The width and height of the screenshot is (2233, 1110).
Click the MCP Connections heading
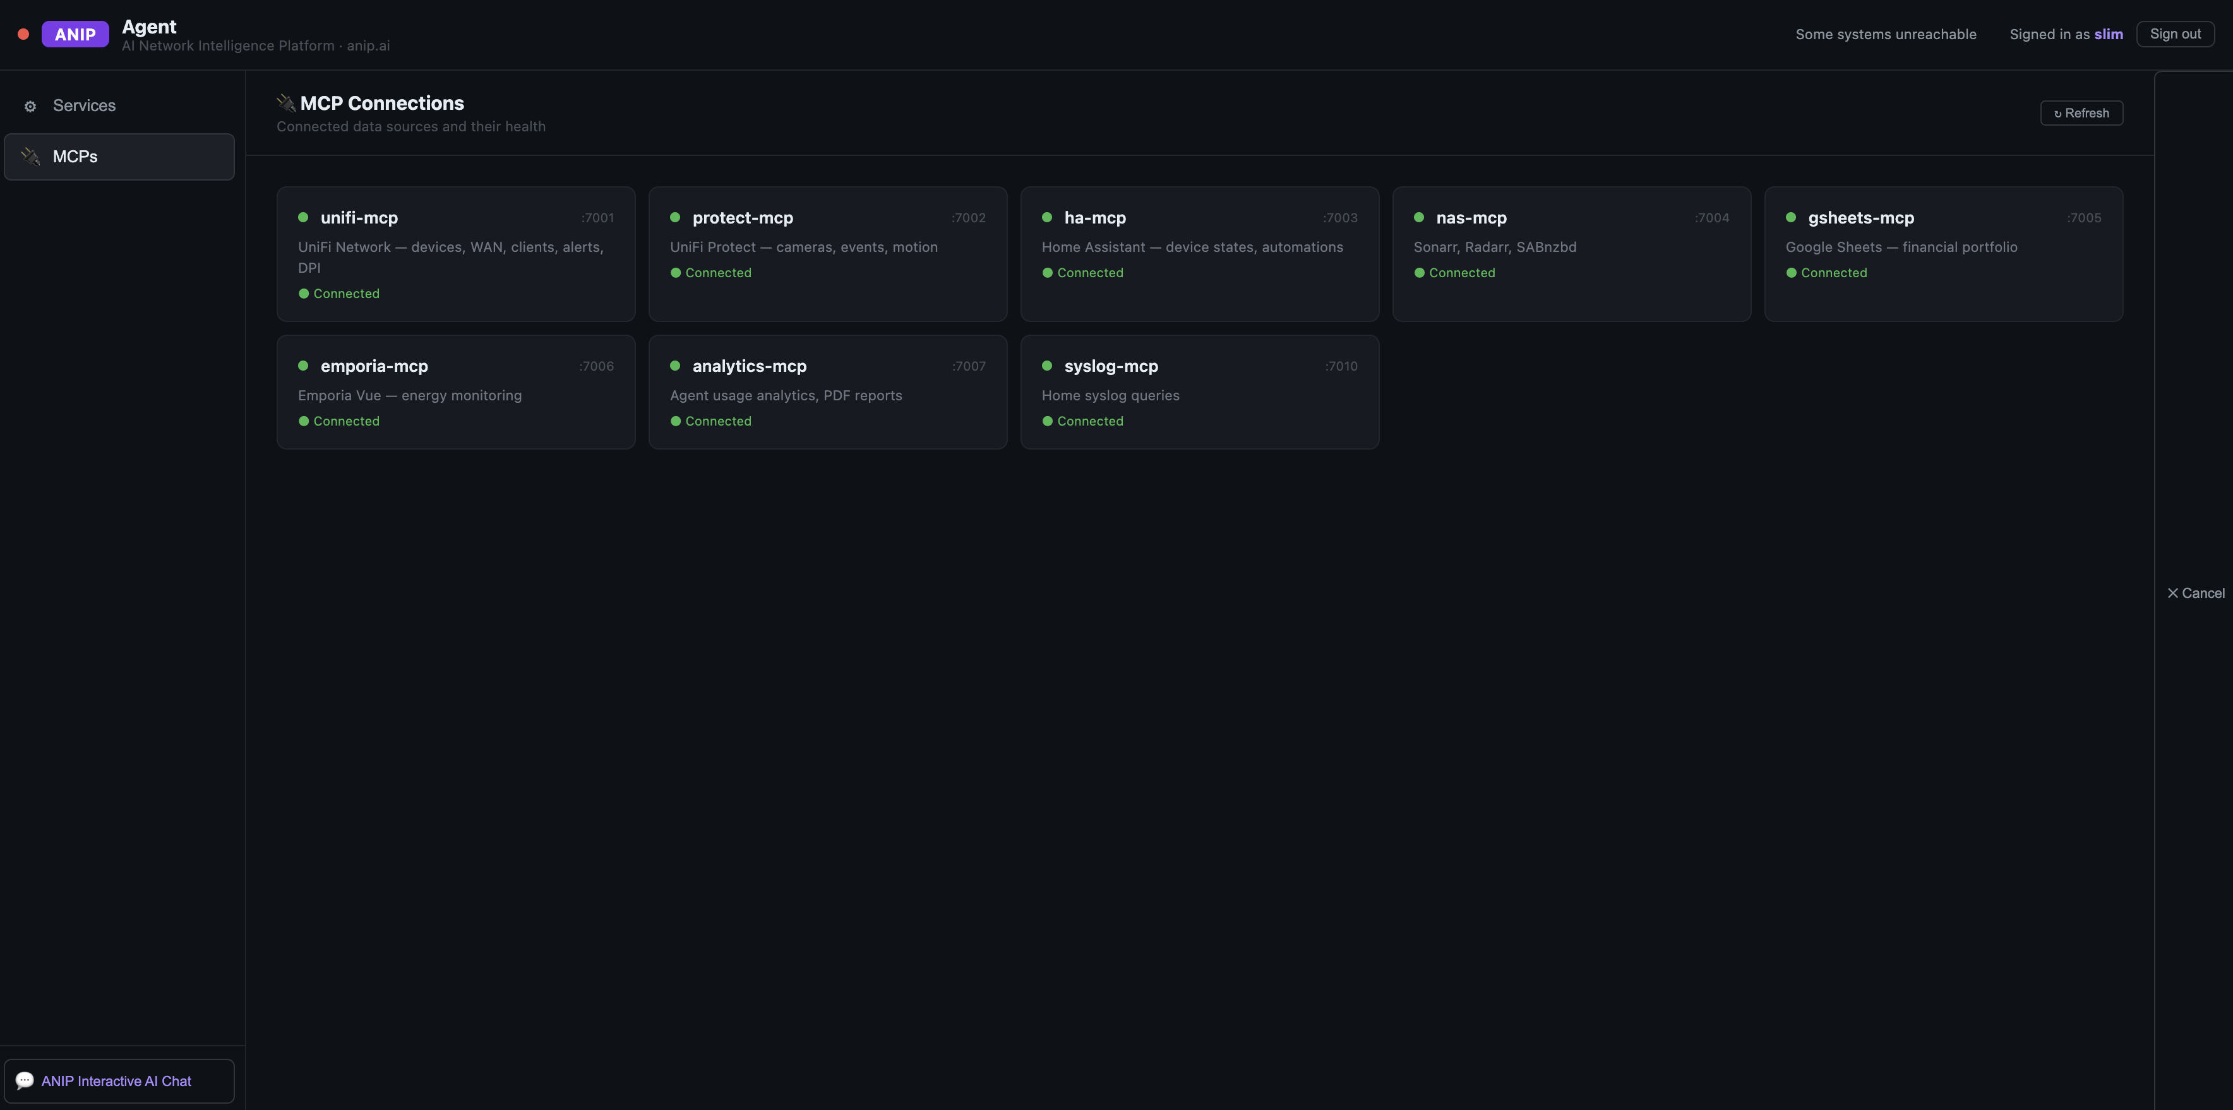click(382, 103)
